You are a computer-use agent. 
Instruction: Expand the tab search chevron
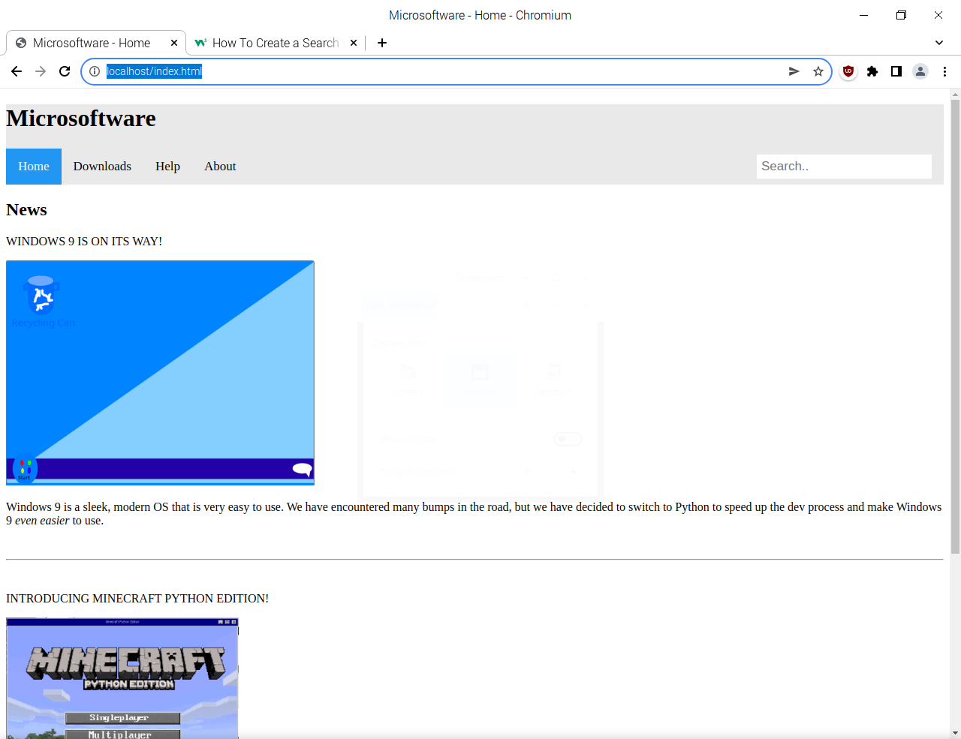point(938,43)
